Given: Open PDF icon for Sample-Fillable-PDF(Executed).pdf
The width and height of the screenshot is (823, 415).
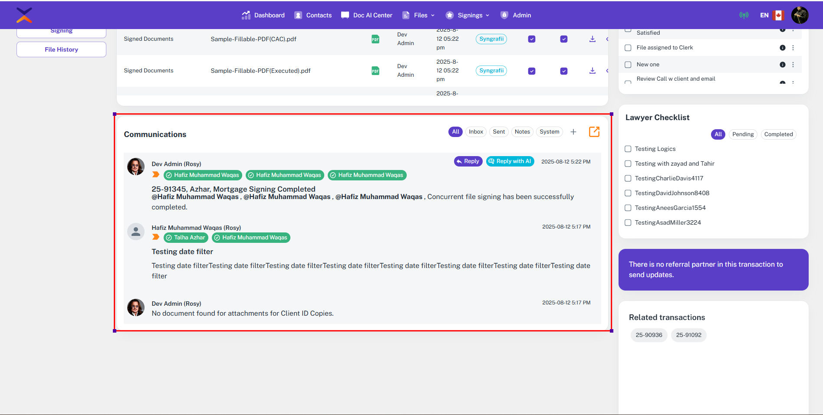Looking at the screenshot, I should [375, 71].
